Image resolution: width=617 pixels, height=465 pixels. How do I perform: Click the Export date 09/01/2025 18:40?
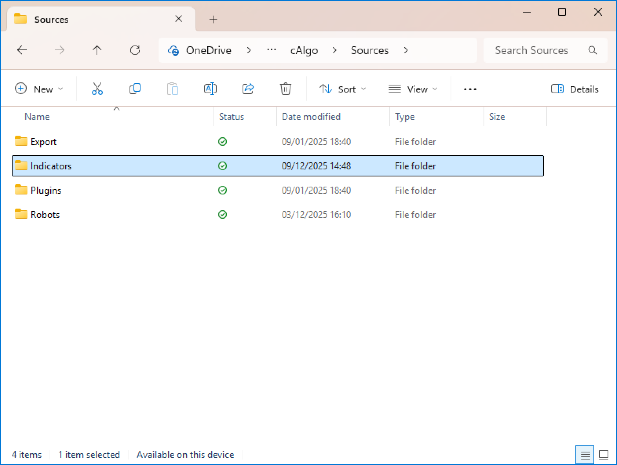(x=316, y=142)
